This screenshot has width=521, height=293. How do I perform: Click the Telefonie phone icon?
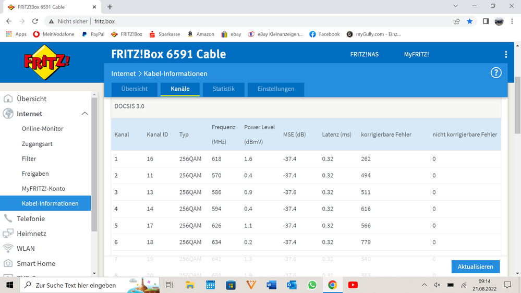pos(8,218)
